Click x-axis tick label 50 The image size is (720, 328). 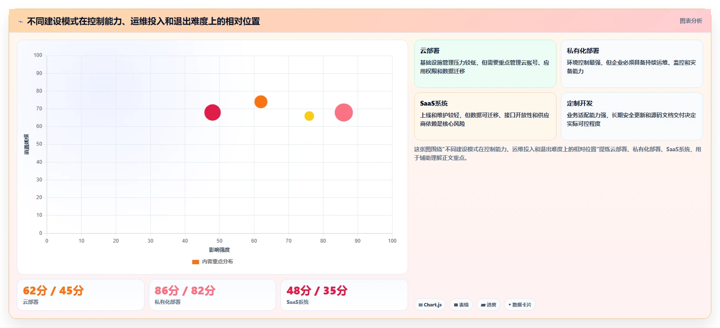point(219,241)
